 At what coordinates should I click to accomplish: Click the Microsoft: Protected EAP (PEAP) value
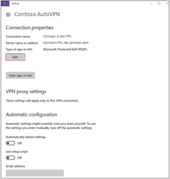click(x=65, y=49)
